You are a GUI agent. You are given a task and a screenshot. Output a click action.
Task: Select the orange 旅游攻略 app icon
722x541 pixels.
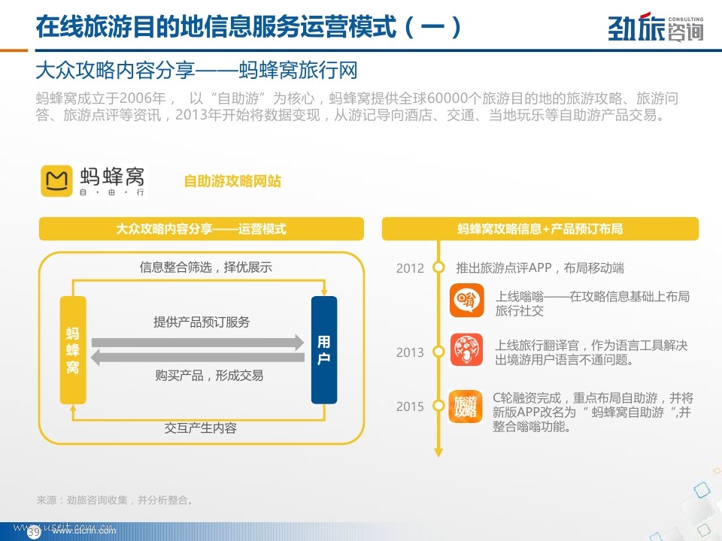coord(466,407)
